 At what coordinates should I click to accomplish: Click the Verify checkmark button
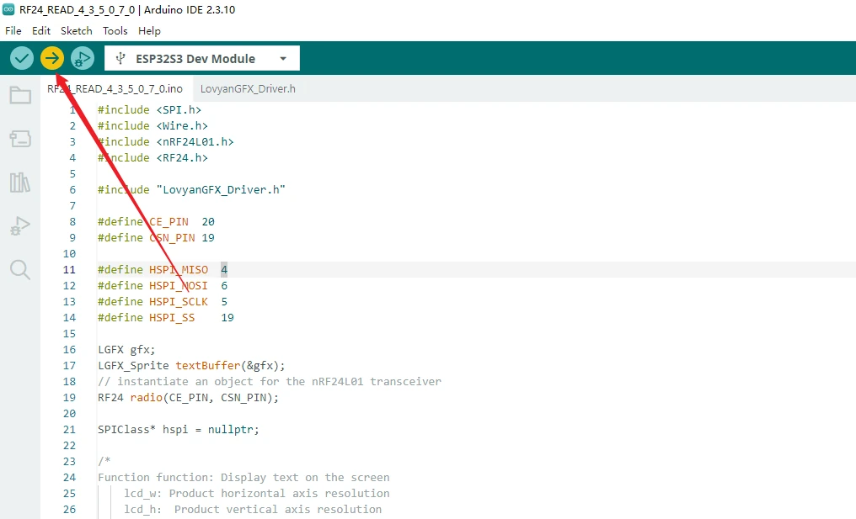click(x=22, y=58)
